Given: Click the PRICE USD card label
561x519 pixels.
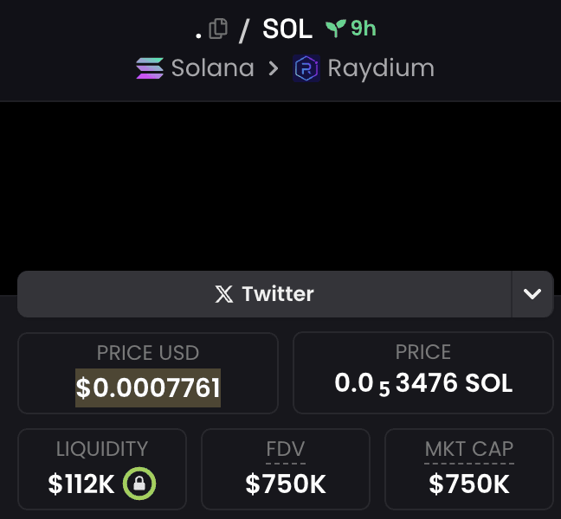Looking at the screenshot, I should tap(148, 353).
